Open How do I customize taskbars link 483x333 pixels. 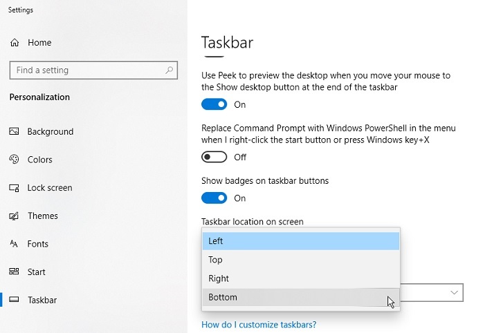[x=259, y=325]
